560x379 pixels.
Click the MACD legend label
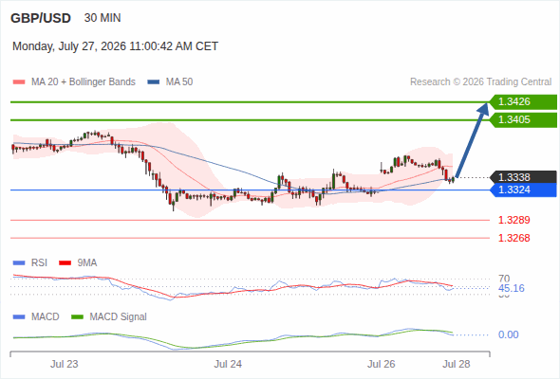coord(46,317)
